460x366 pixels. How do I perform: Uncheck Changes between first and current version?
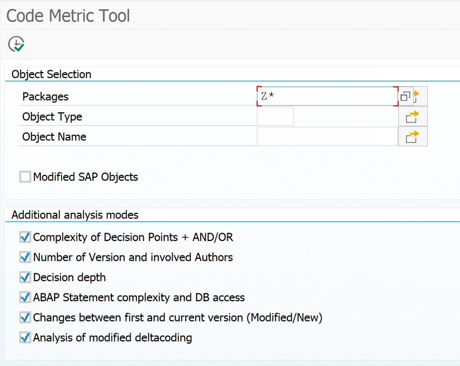(25, 317)
